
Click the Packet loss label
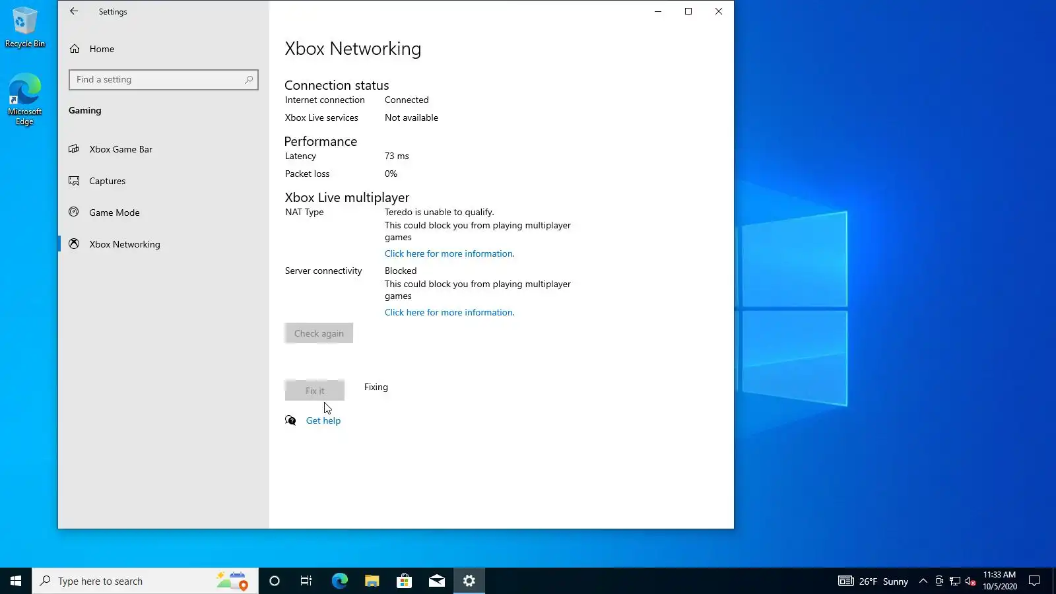307,174
